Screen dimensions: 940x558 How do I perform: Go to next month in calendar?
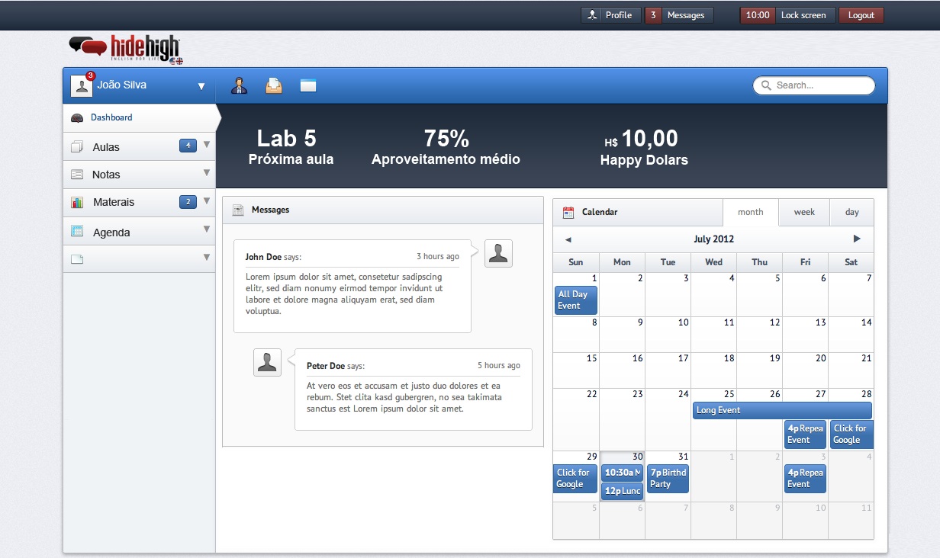[x=857, y=239]
